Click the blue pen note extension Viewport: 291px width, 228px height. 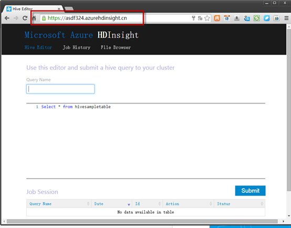267,18
